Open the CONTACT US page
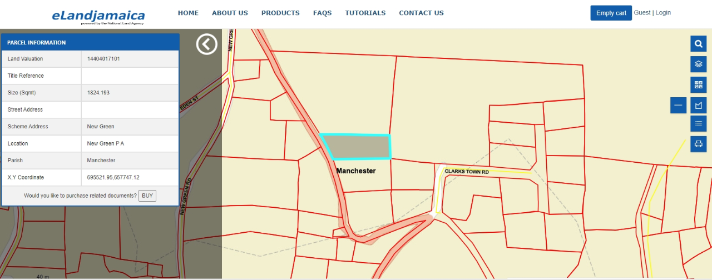The height and width of the screenshot is (280, 712). point(421,13)
